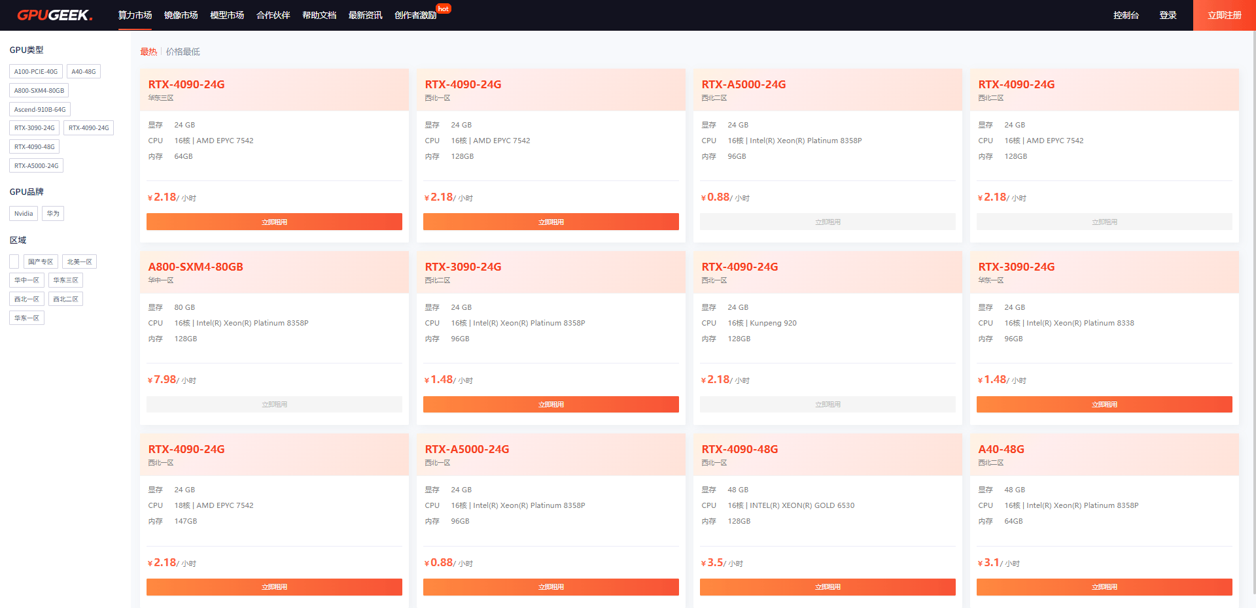Select the blank region filter chip
The height and width of the screenshot is (608, 1256).
14,262
